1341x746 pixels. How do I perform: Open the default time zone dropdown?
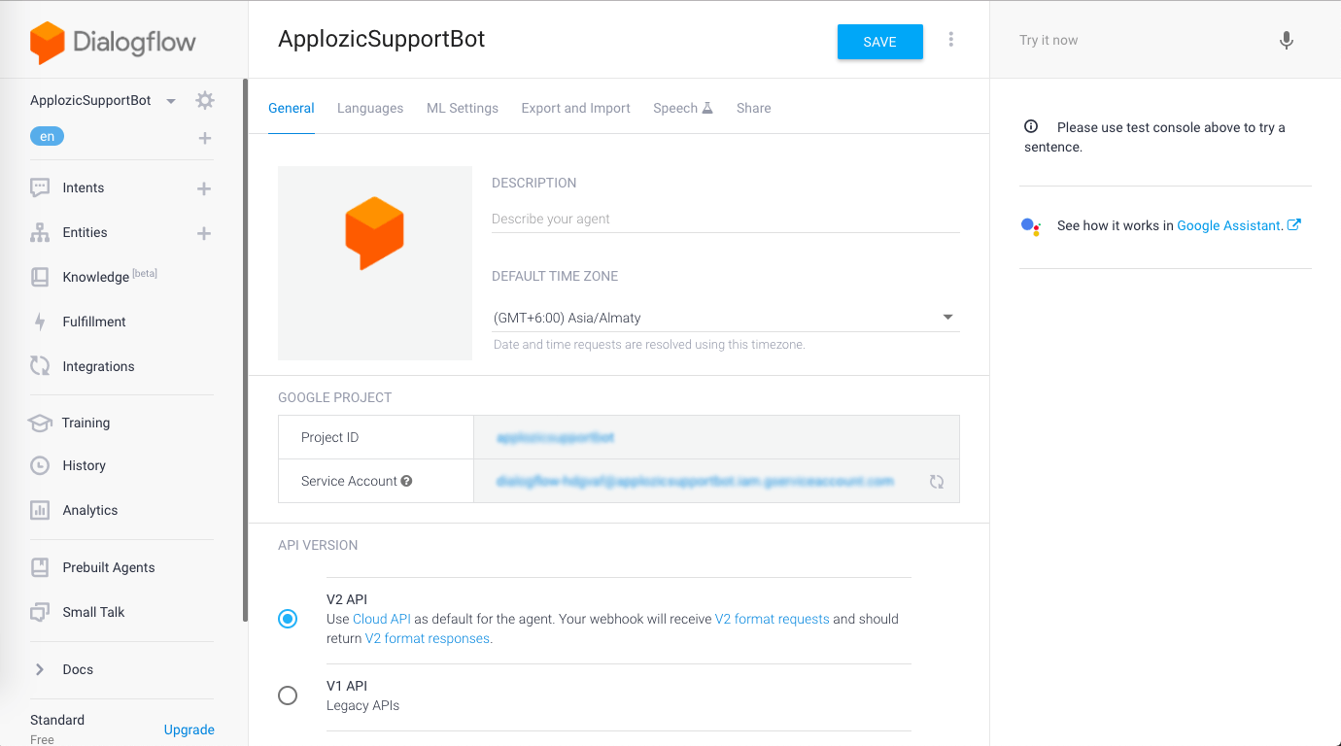[x=725, y=318]
